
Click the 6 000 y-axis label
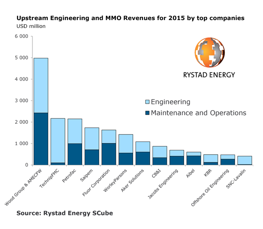(21, 36)
